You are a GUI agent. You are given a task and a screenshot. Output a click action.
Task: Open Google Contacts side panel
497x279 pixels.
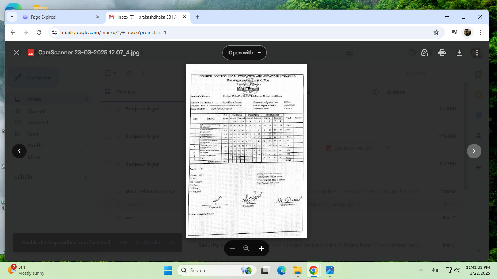pos(478,136)
